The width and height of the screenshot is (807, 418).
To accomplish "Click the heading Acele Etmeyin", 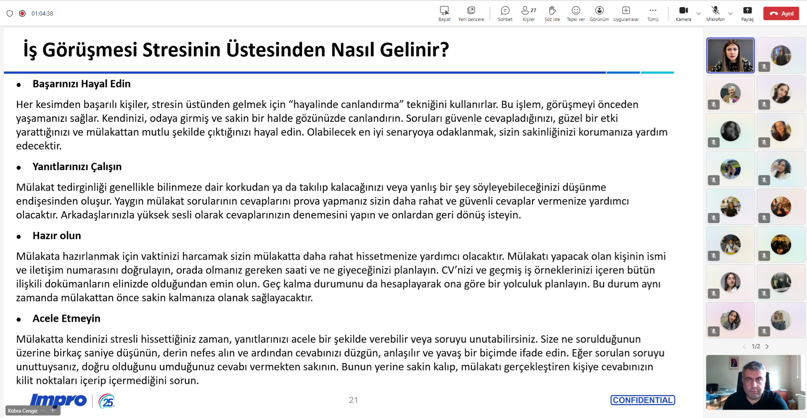I will click(x=66, y=318).
